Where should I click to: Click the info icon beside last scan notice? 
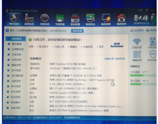pyautogui.click(x=7, y=30)
